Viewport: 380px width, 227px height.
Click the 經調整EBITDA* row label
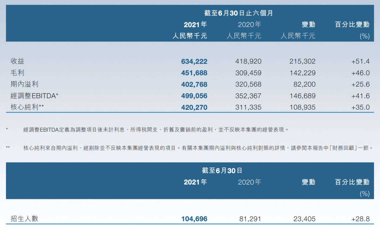tap(34, 96)
